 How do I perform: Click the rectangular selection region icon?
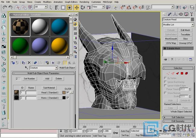point(63,8)
